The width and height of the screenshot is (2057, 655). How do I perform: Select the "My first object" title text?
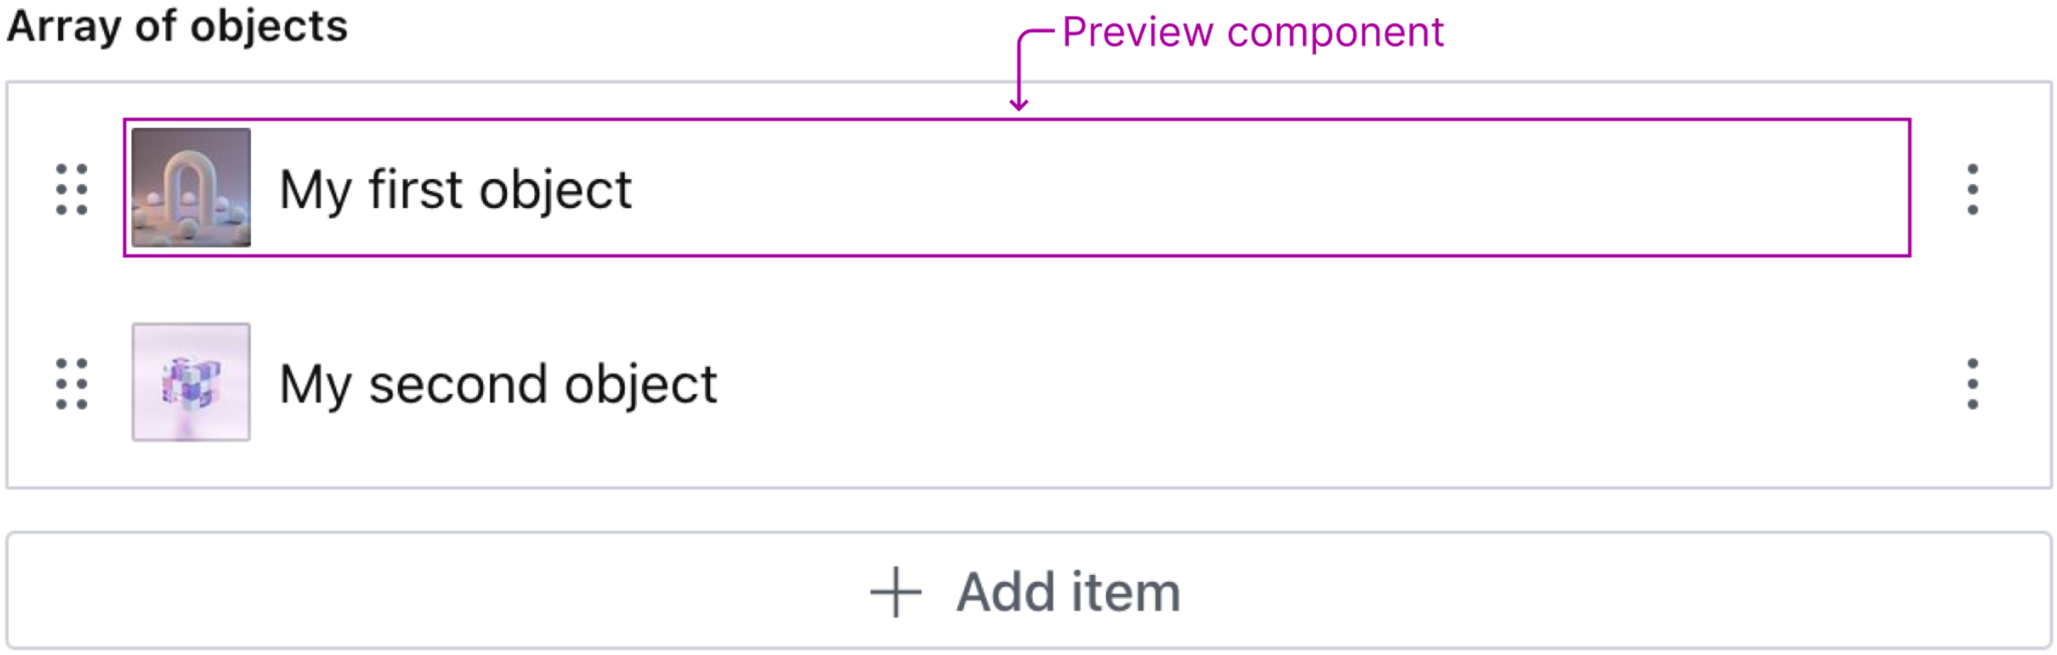(x=455, y=190)
